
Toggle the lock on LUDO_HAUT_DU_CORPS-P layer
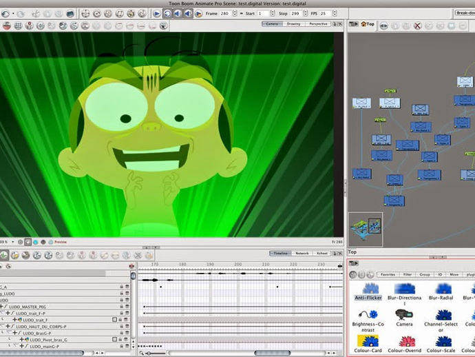click(121, 327)
